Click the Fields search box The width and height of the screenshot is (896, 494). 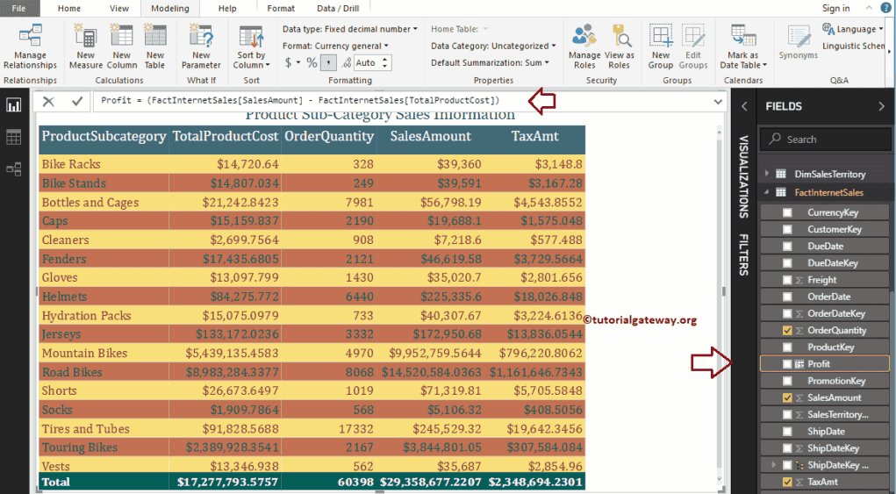click(x=825, y=139)
